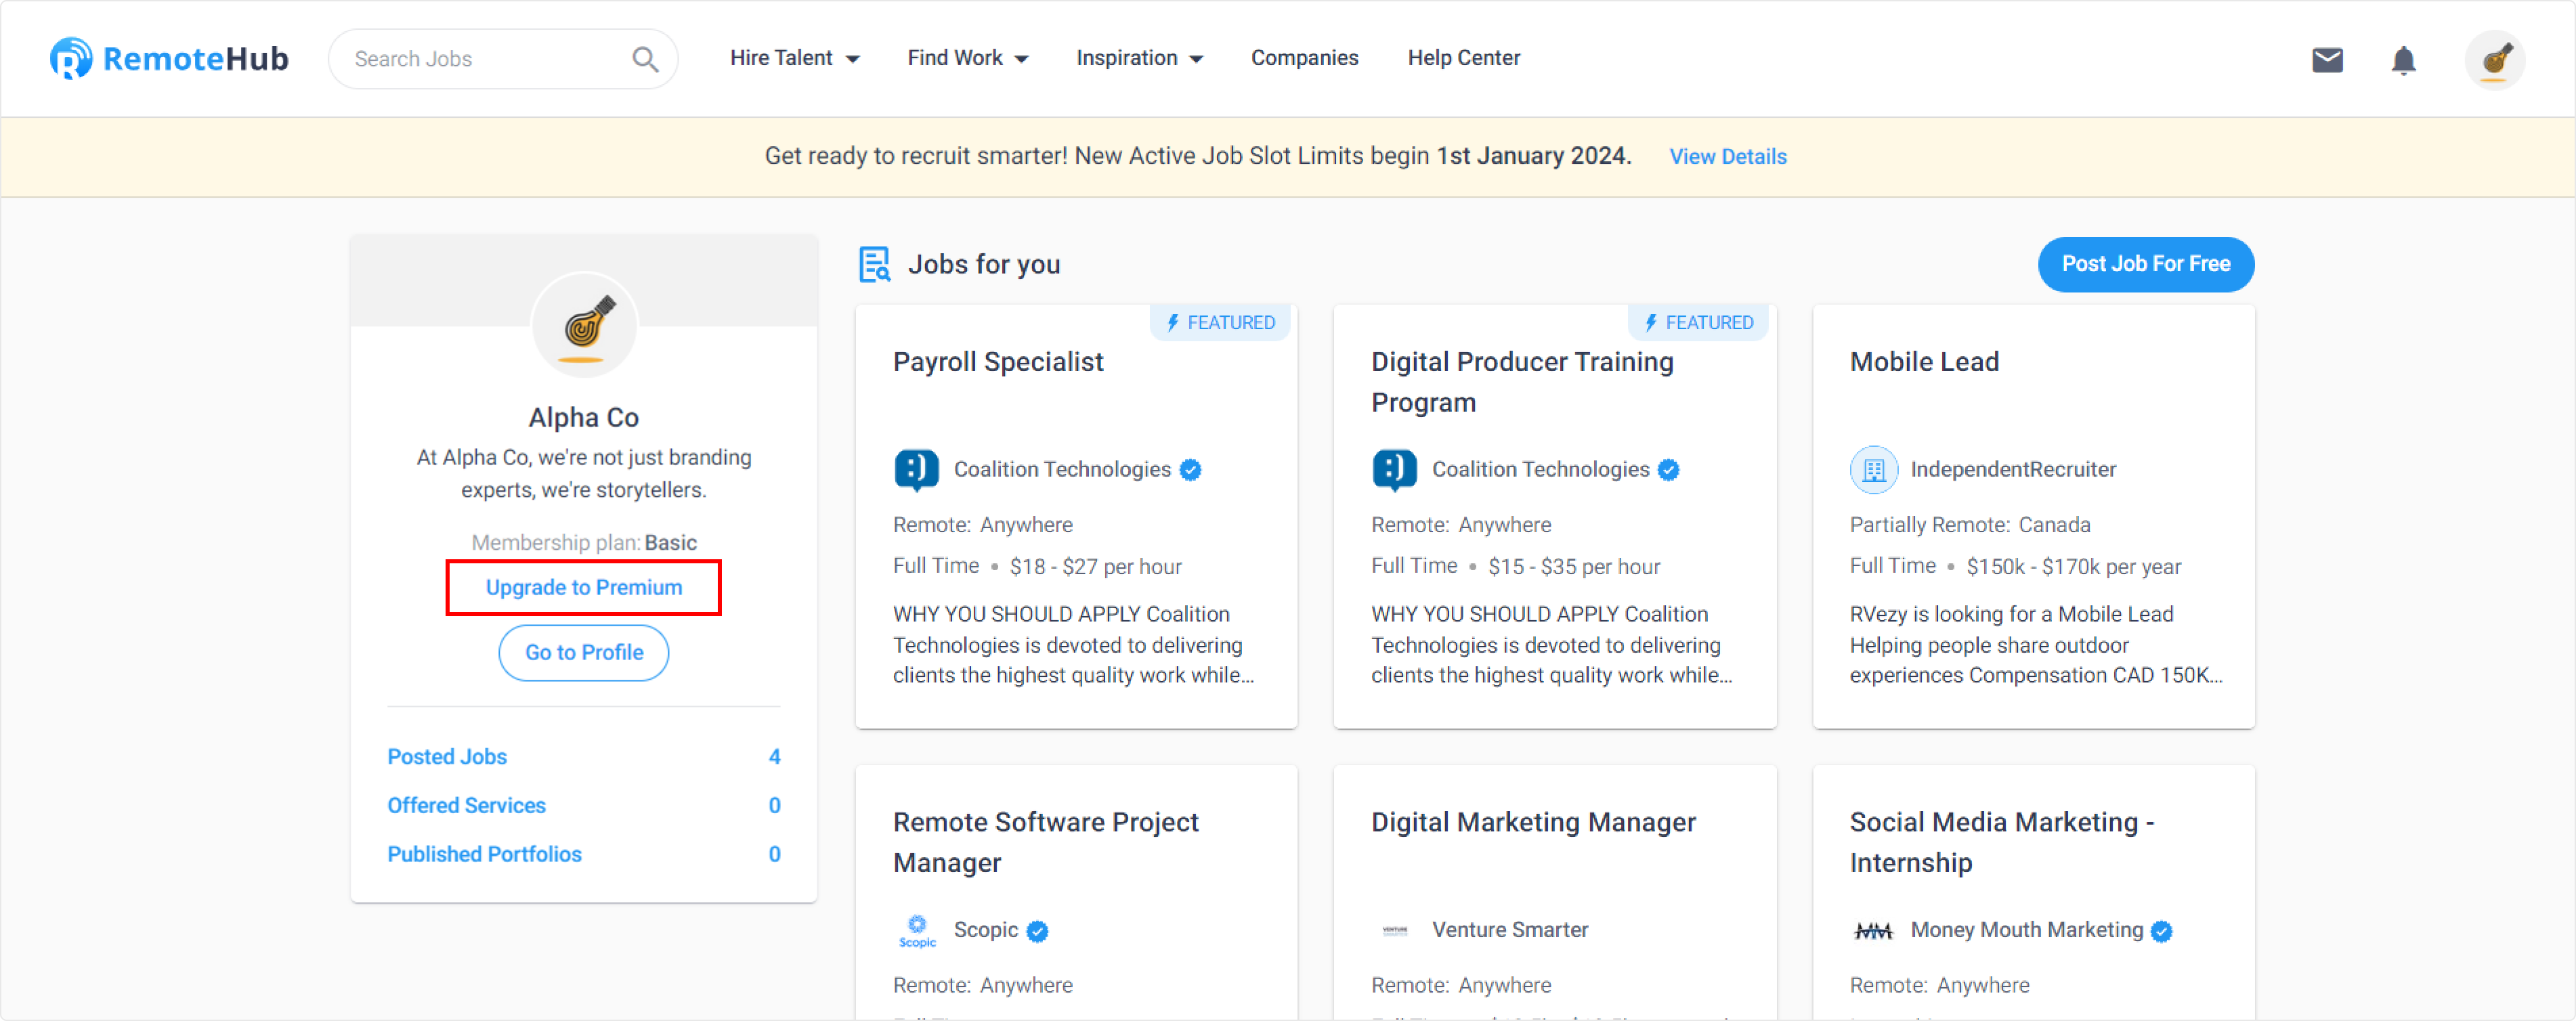This screenshot has width=2576, height=1021.
Task: Open Offered Services link
Action: point(466,805)
